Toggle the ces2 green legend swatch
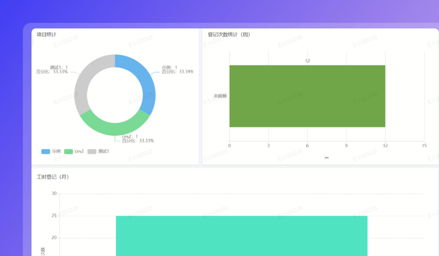The height and width of the screenshot is (256, 439). point(69,151)
